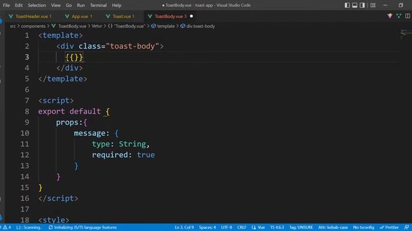412x231 pixels.
Task: Click the Vue icon on App.vue tab
Action: coord(67,16)
